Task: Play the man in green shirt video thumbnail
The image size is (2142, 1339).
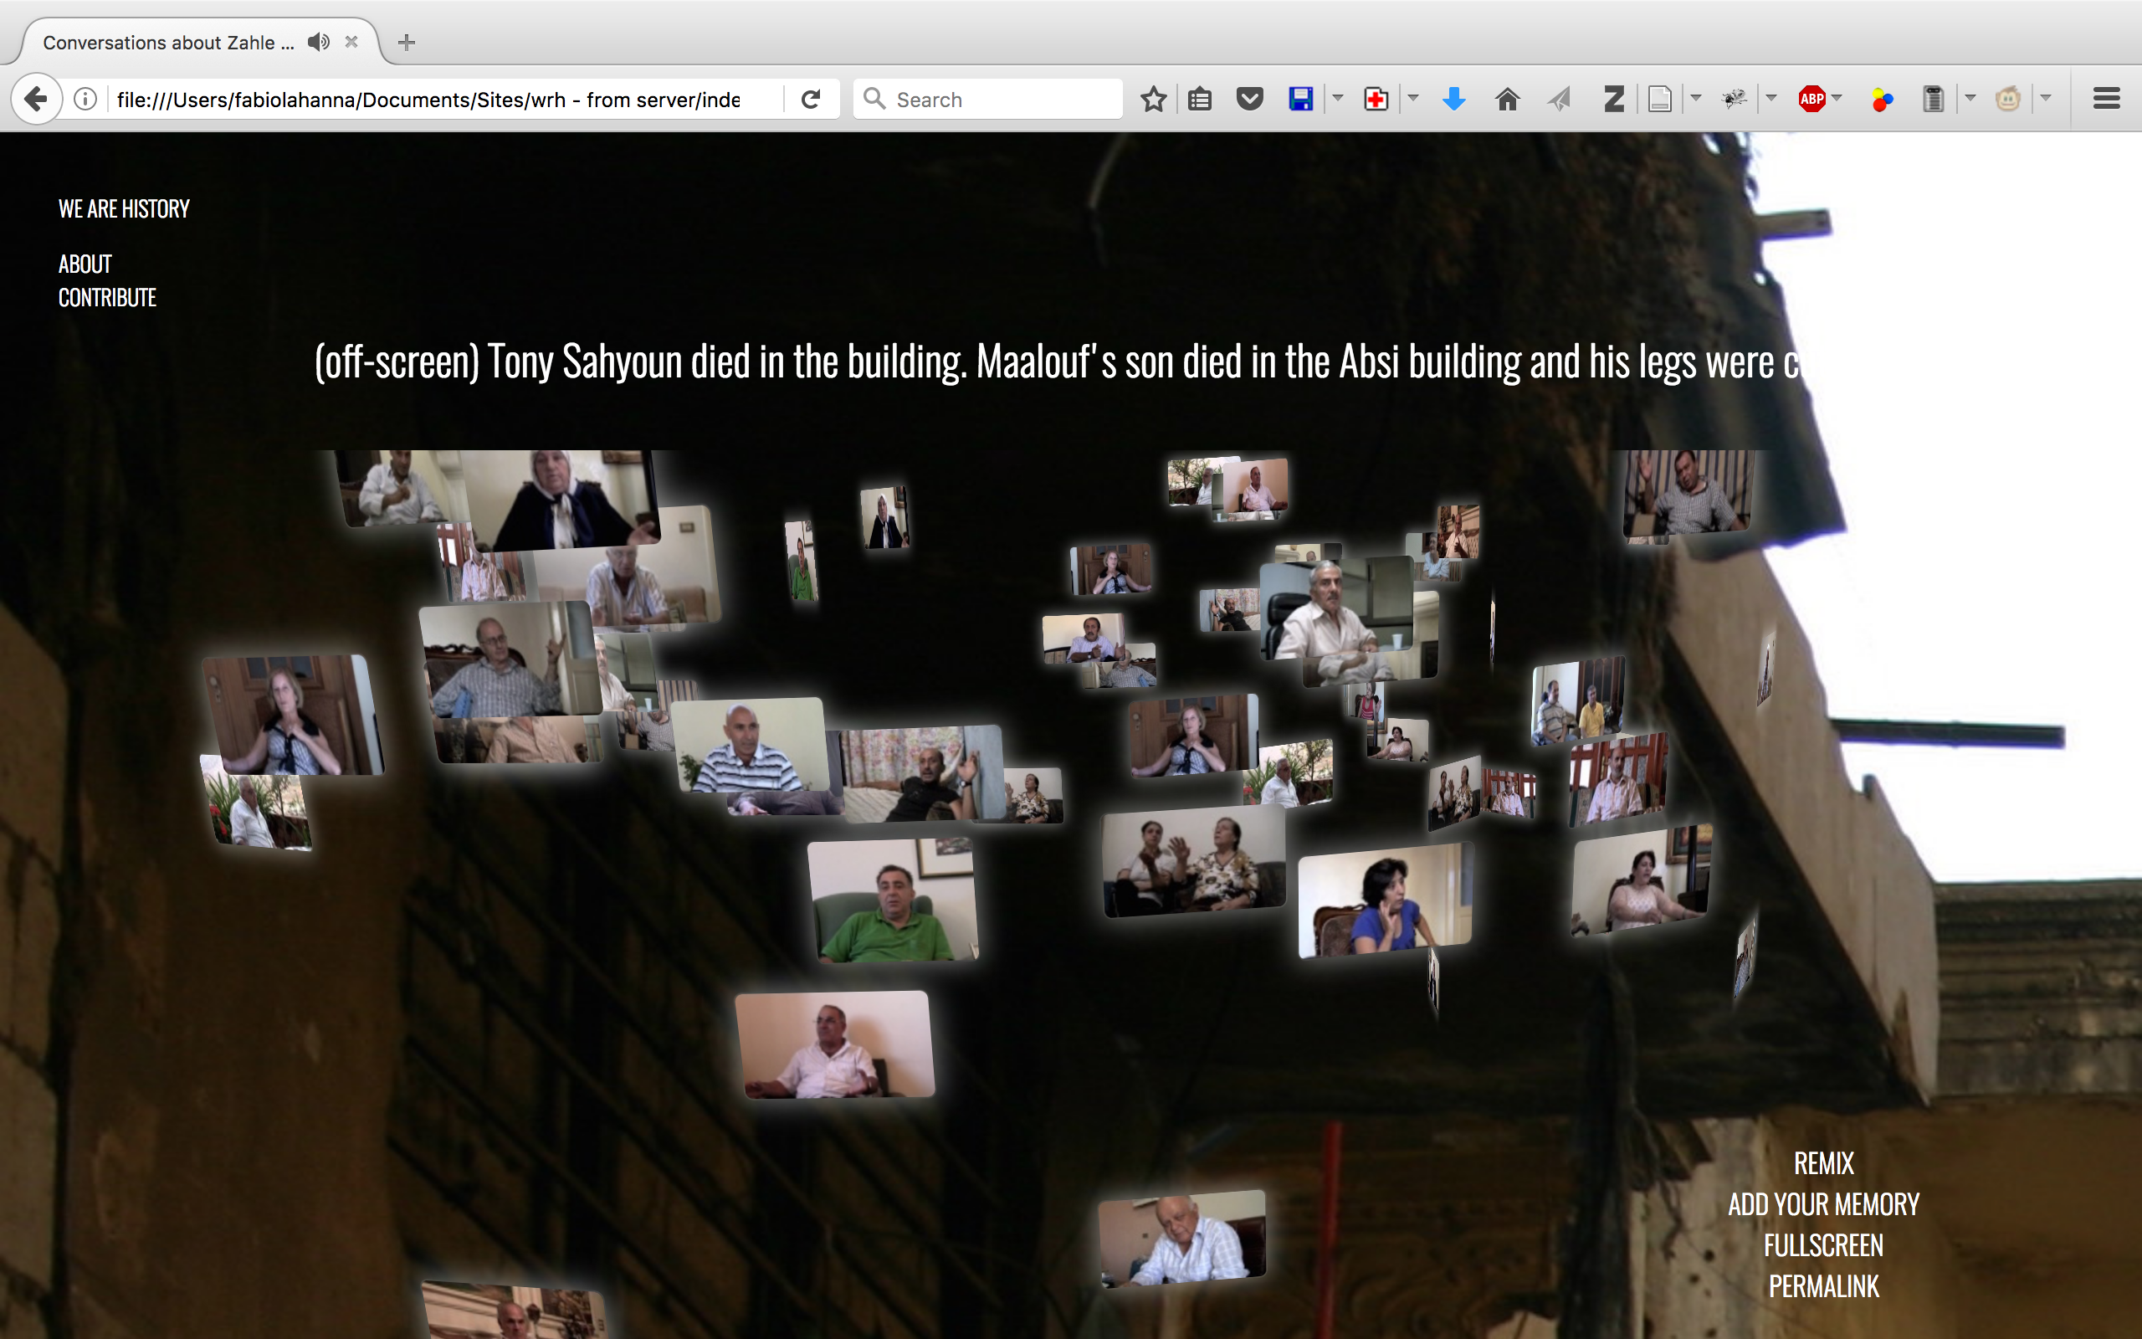Action: (892, 901)
